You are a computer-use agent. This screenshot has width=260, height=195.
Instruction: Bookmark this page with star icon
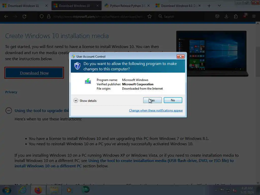[x=150, y=17]
